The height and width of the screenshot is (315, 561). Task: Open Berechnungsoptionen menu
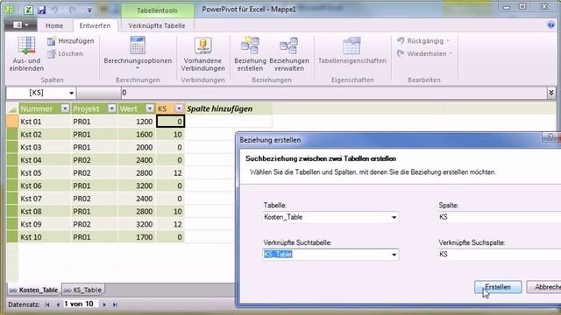click(138, 52)
